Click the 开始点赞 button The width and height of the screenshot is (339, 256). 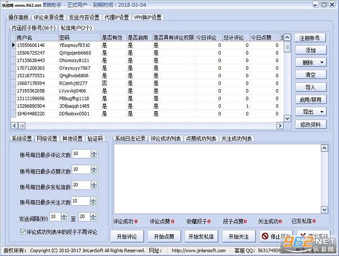coord(164,236)
